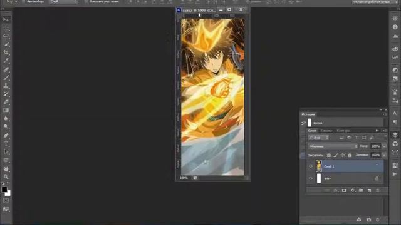
Task: Select the Фон background layer row
Action: tap(345, 178)
